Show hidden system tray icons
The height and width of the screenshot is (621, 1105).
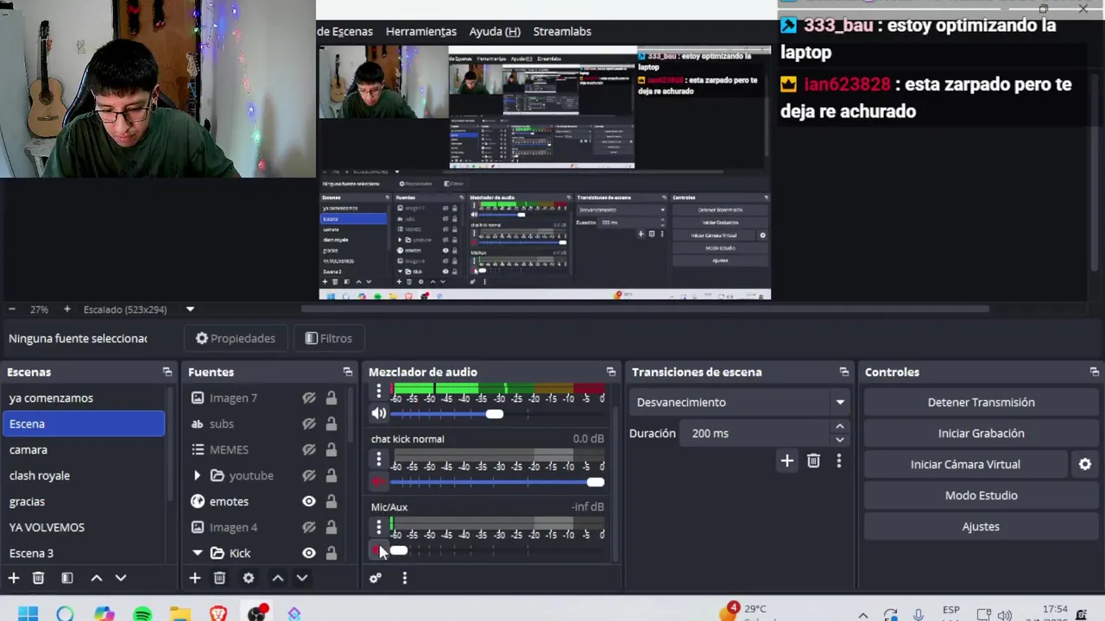862,615
